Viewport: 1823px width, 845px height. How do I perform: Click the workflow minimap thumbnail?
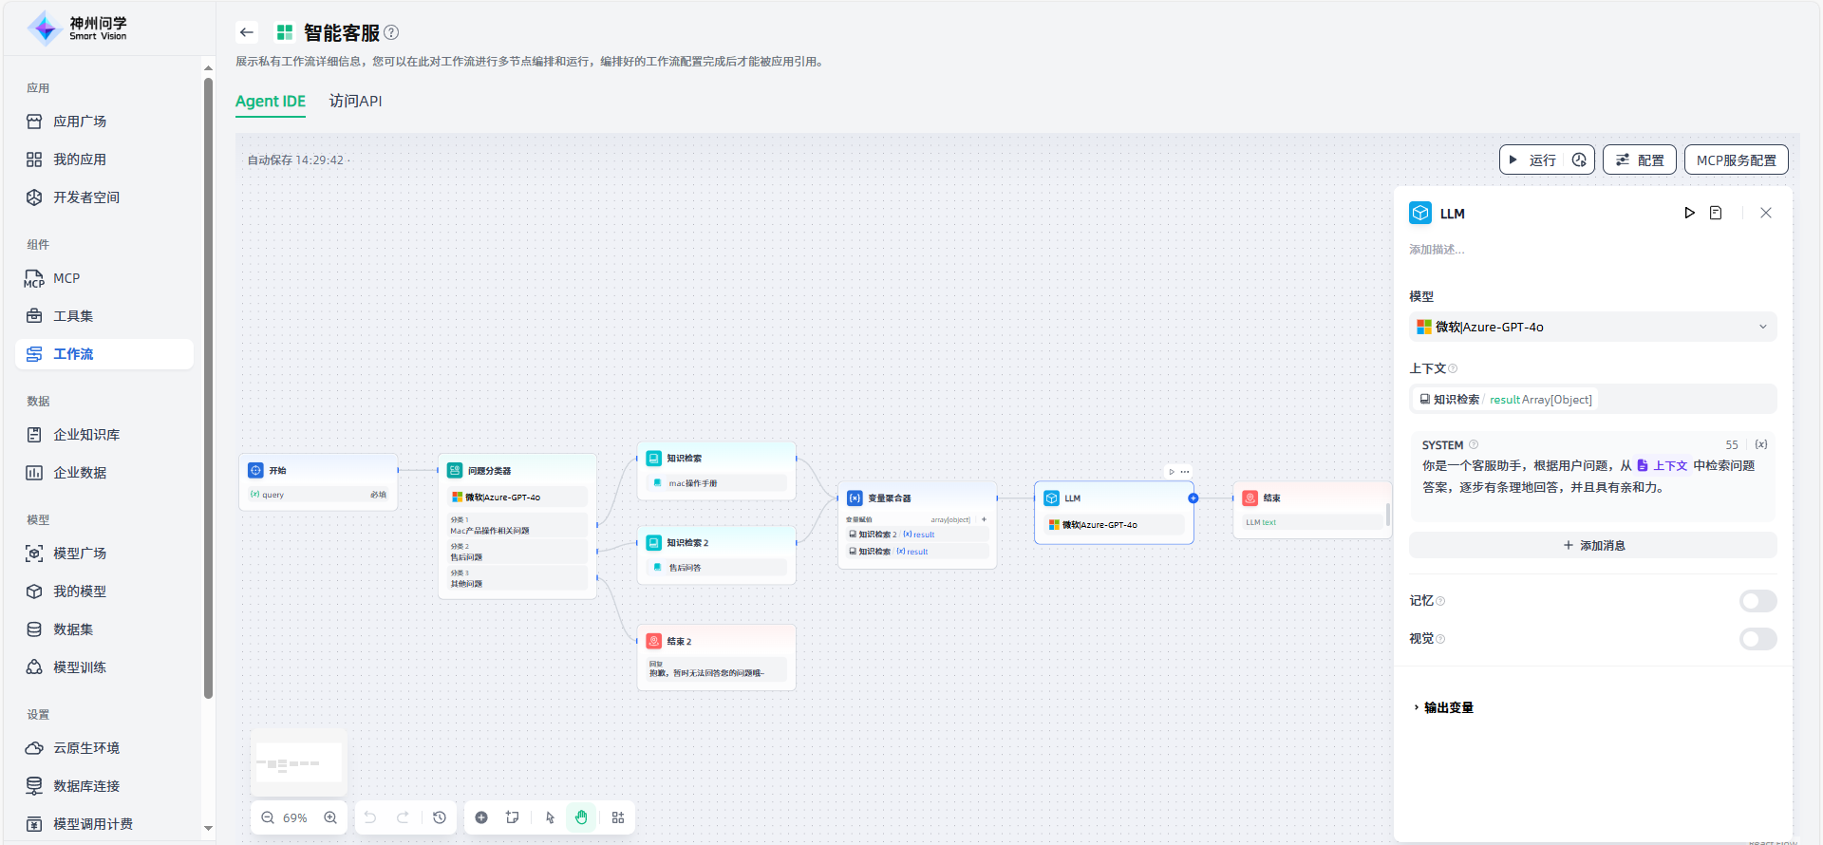[x=299, y=763]
